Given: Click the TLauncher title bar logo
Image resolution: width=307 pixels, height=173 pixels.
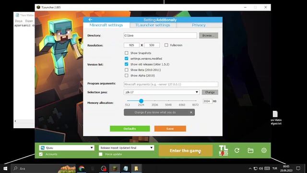Looking at the screenshot, I should (x=38, y=7).
